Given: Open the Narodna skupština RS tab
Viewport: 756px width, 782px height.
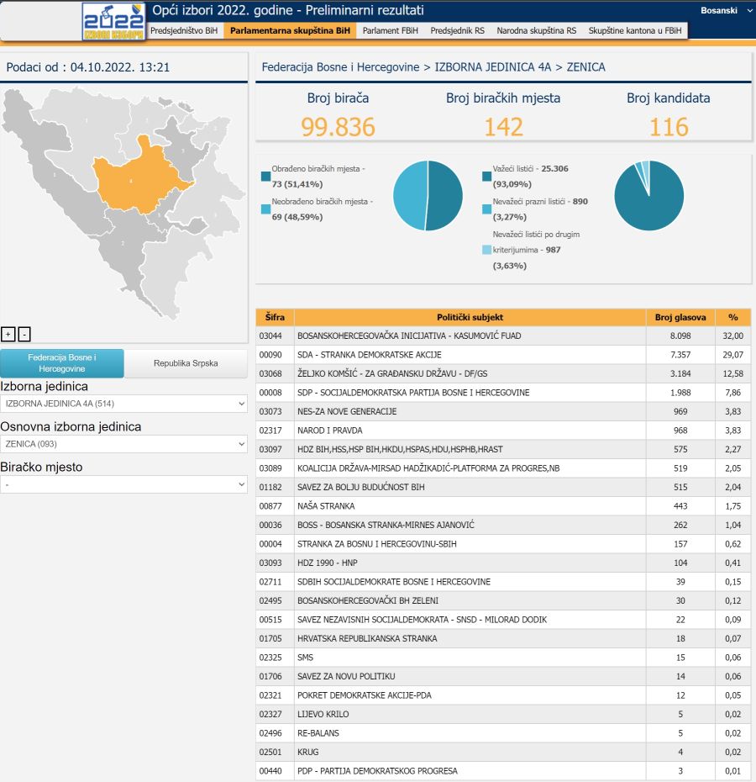Looking at the screenshot, I should click(536, 30).
